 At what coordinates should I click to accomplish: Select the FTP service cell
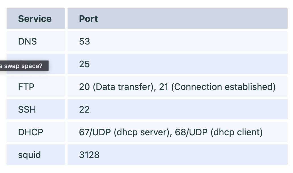tap(36, 87)
